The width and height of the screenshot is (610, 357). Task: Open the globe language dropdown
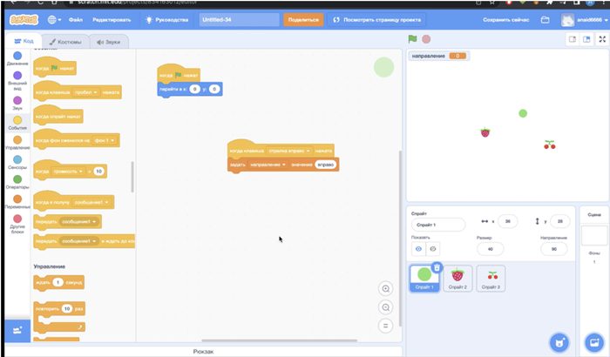pos(55,19)
